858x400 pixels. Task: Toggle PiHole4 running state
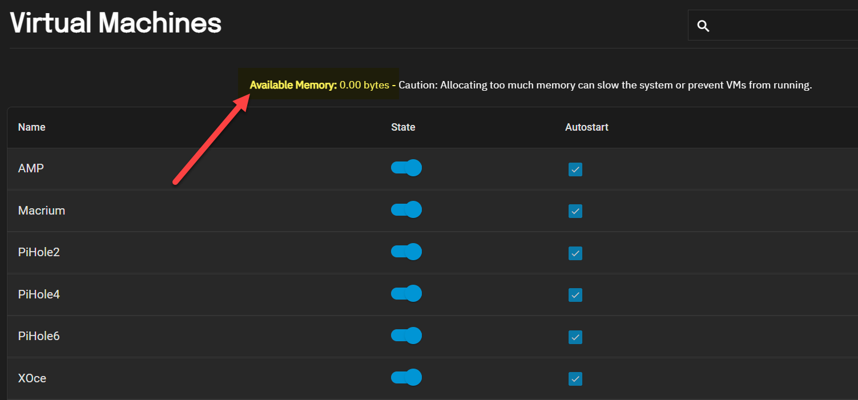pos(406,293)
